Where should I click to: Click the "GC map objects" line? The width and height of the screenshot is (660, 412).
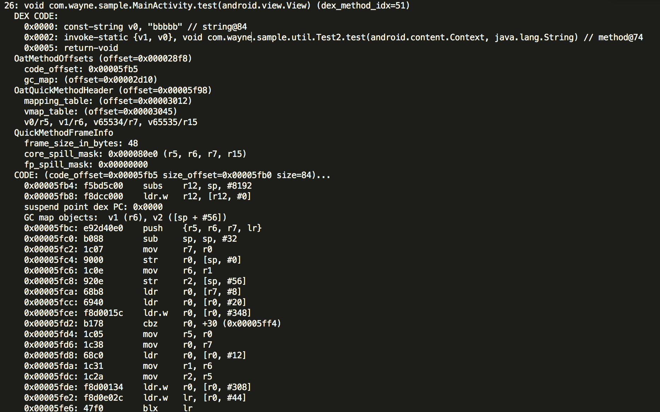(x=125, y=218)
